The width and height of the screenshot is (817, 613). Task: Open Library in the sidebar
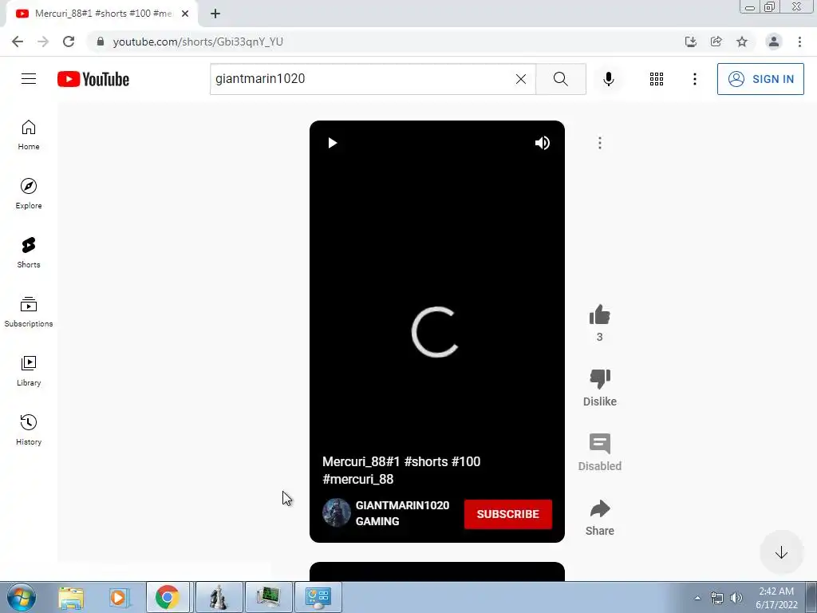click(x=29, y=371)
